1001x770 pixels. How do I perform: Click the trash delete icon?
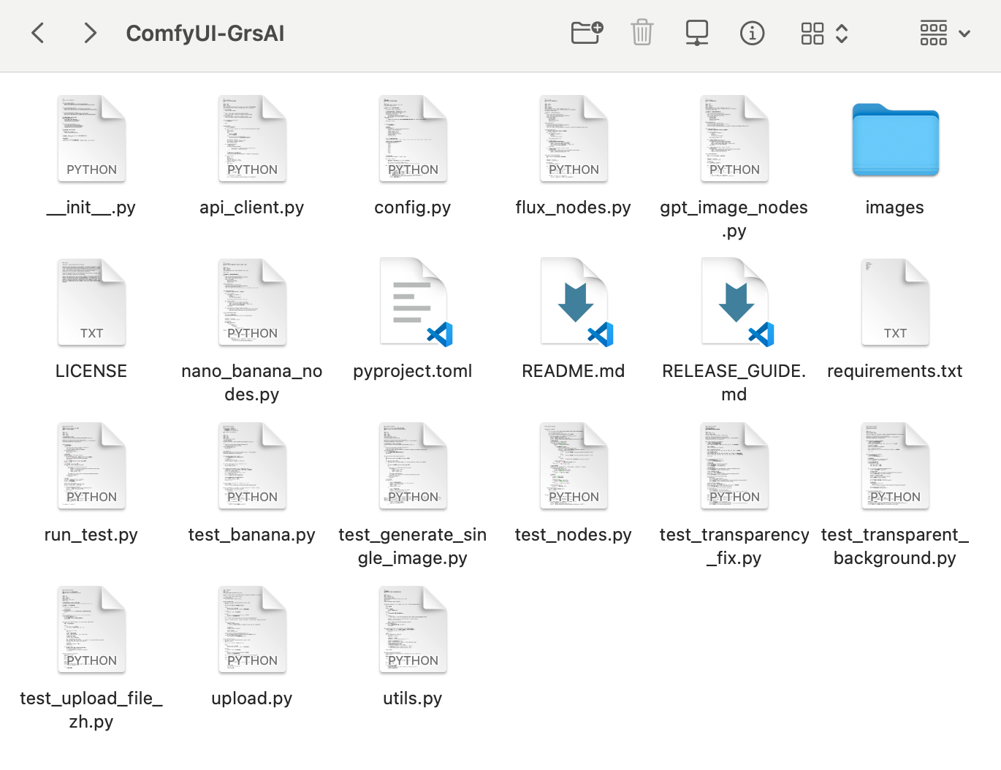point(642,33)
